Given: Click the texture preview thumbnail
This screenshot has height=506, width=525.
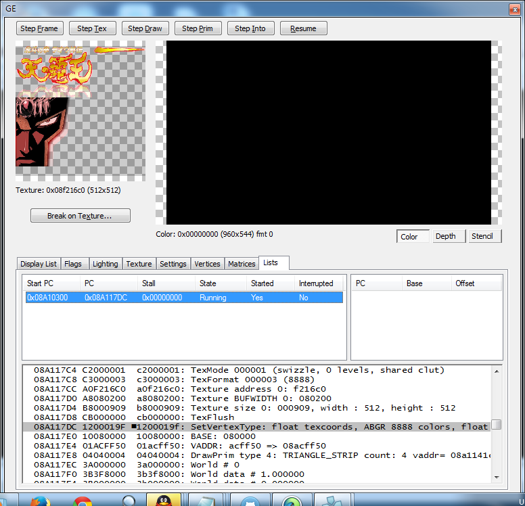Looking at the screenshot, I should click(x=80, y=111).
